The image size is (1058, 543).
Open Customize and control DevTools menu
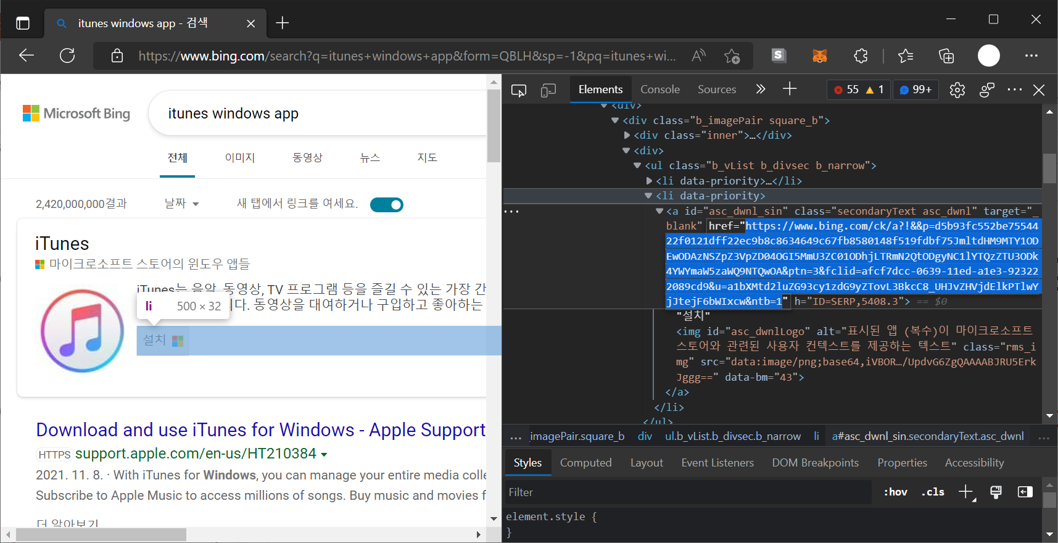pos(1015,90)
